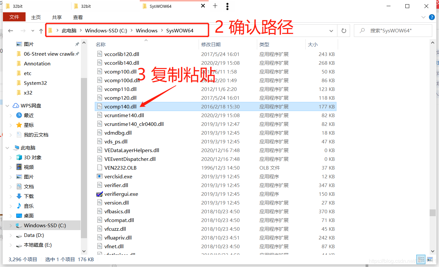The width and height of the screenshot is (439, 267).
Task: Expand the 最近 node under WPS网盘
Action: point(11,115)
